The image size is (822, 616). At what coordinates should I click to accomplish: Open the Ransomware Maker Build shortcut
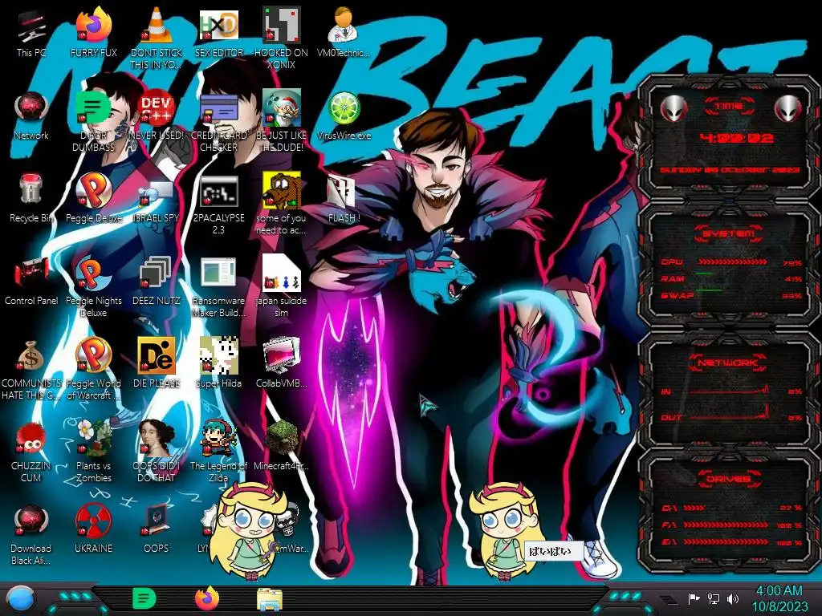point(218,274)
